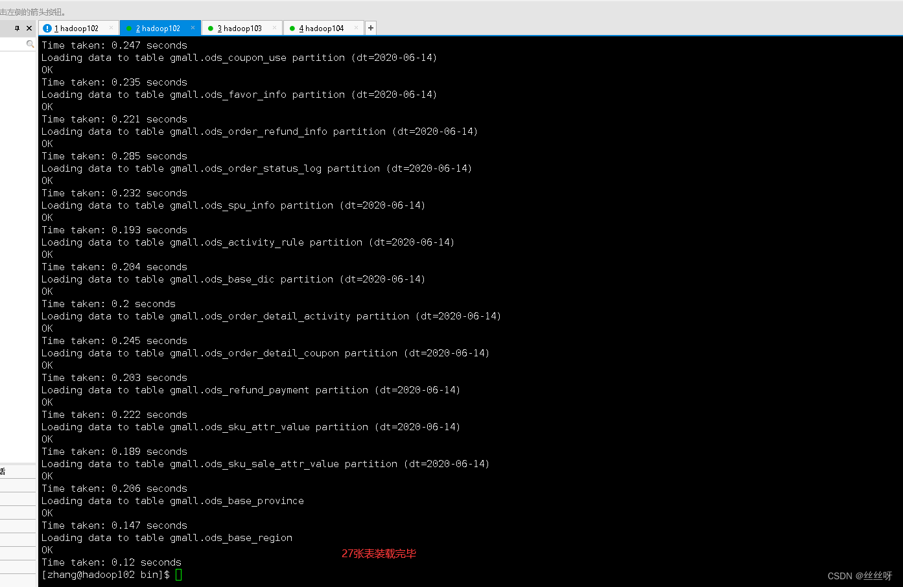
Task: Pin the left side panel
Action: [18, 28]
